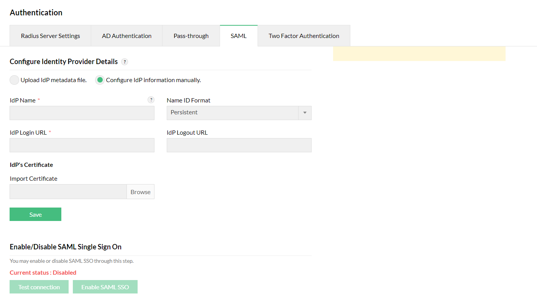
Task: Click the green Save button
Action: coord(35,214)
